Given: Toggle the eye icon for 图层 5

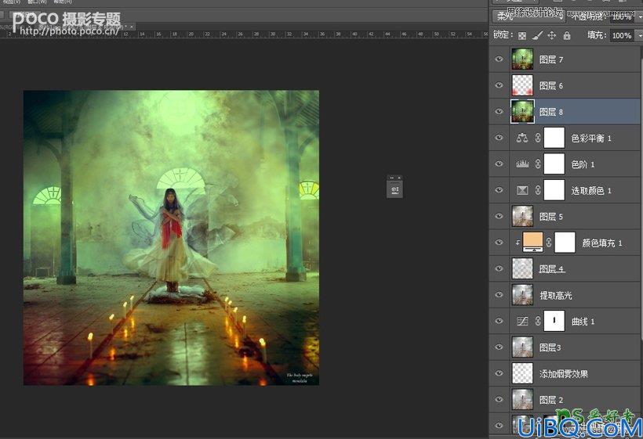Looking at the screenshot, I should pyautogui.click(x=499, y=217).
